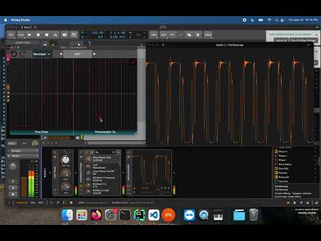This screenshot has height=241, width=321.
Task: Click the Free Draw button in Waveshaper
Action: click(x=41, y=132)
